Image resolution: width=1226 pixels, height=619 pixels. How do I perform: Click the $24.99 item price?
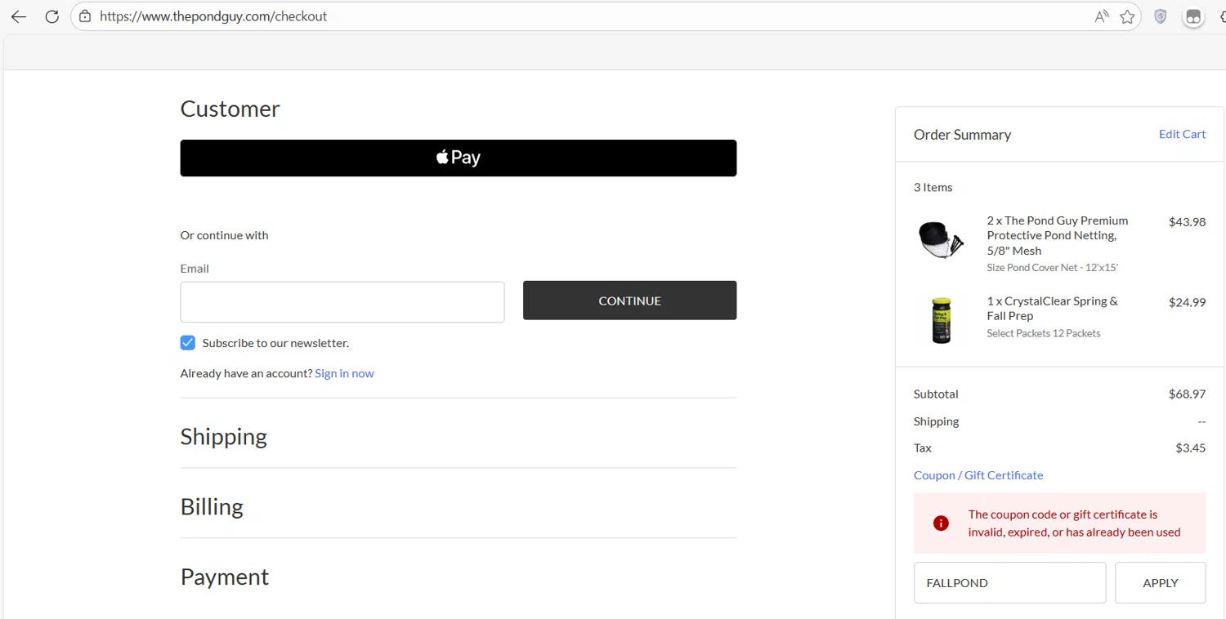click(x=1187, y=302)
